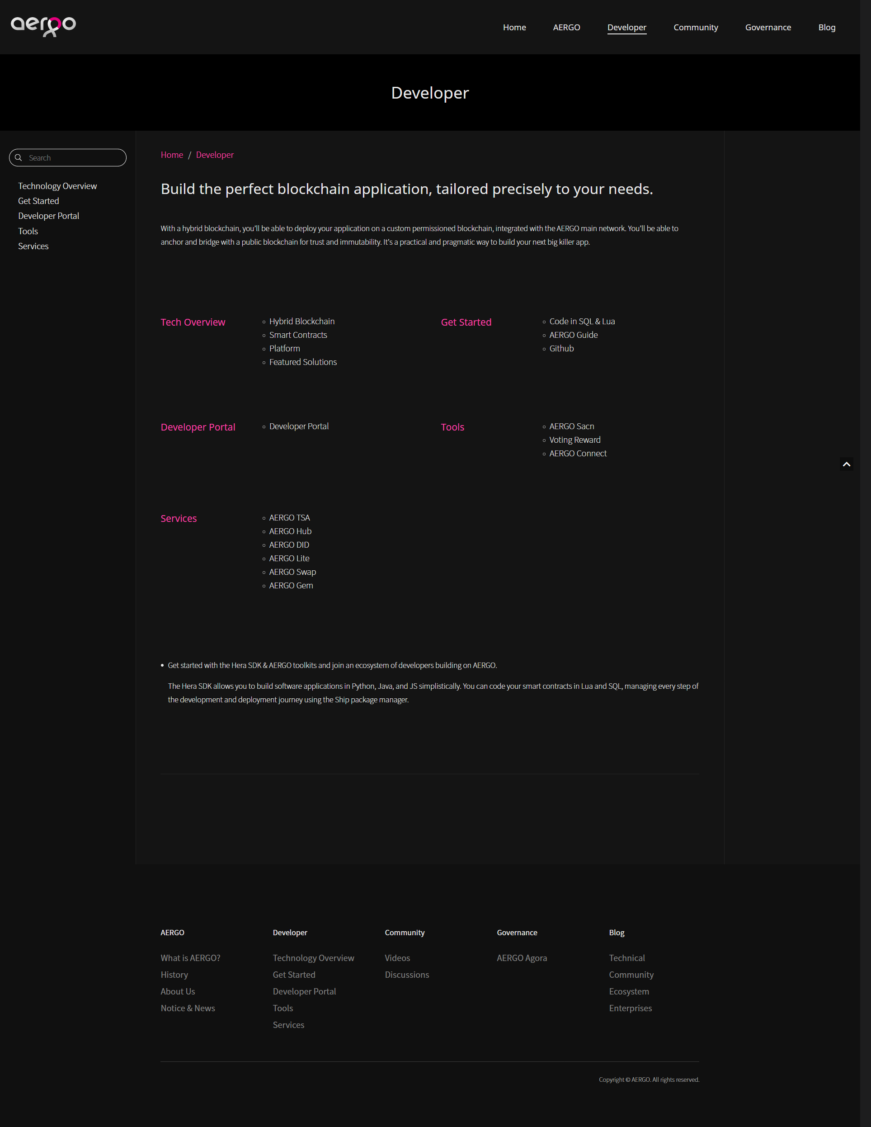
Task: Open the AERGO Sacn link
Action: click(571, 426)
